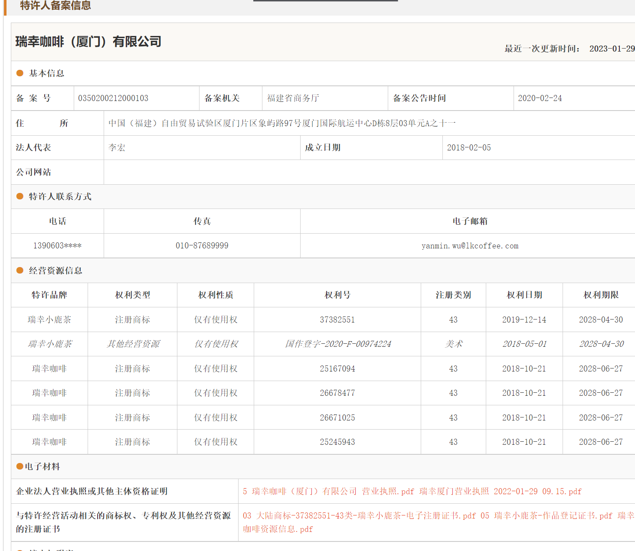This screenshot has width=635, height=551.
Task: Open the 咖啡资源信息.pdf link
Action: tap(278, 529)
